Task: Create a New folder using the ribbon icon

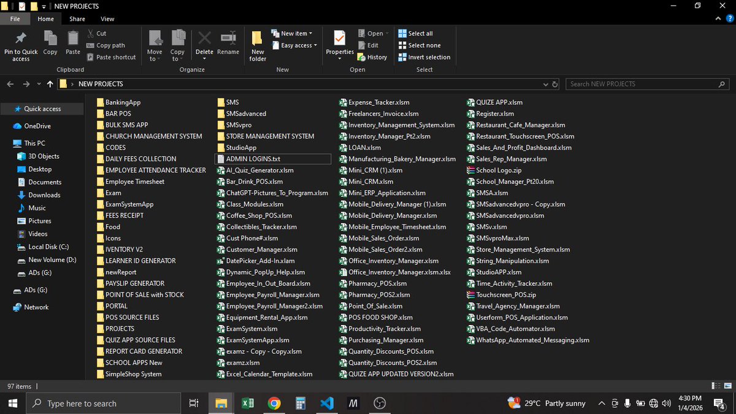Action: click(257, 43)
